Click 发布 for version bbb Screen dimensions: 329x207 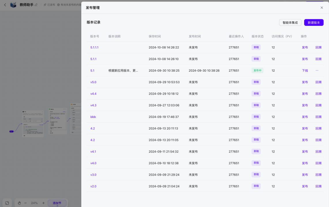coord(305,117)
